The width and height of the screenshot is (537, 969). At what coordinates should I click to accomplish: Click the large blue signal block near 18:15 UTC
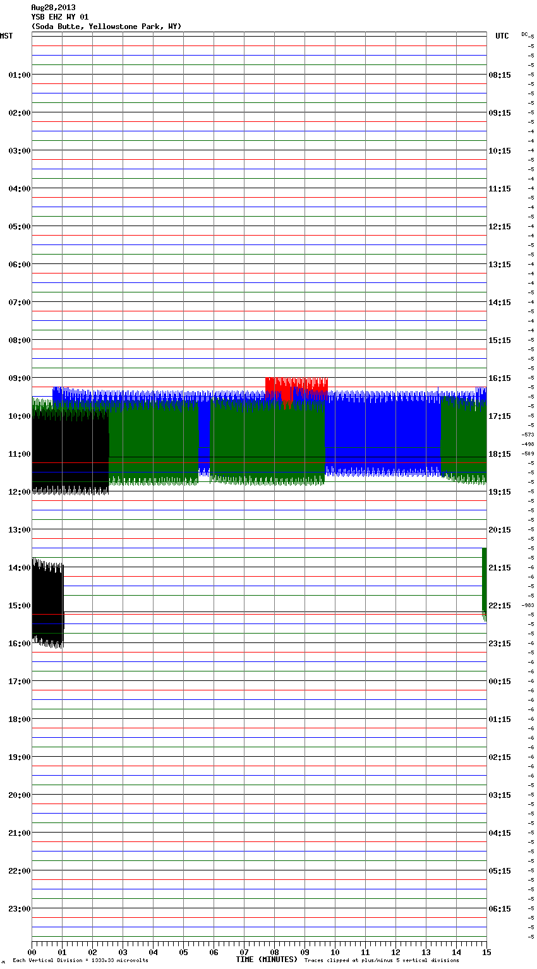click(x=383, y=433)
